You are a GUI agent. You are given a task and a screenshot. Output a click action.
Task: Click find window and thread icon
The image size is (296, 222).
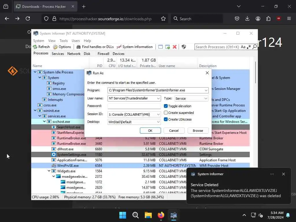tap(167, 47)
